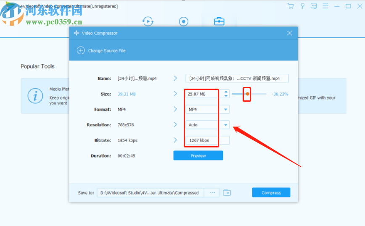
Task: Click the Bitrate 1267 kbps field
Action: coord(207,140)
